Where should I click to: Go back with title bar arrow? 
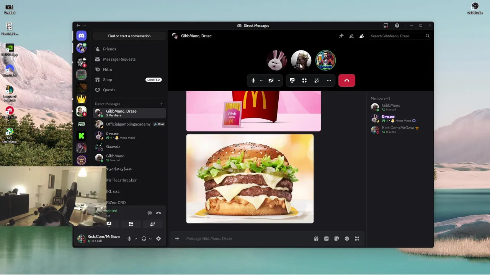pos(78,26)
